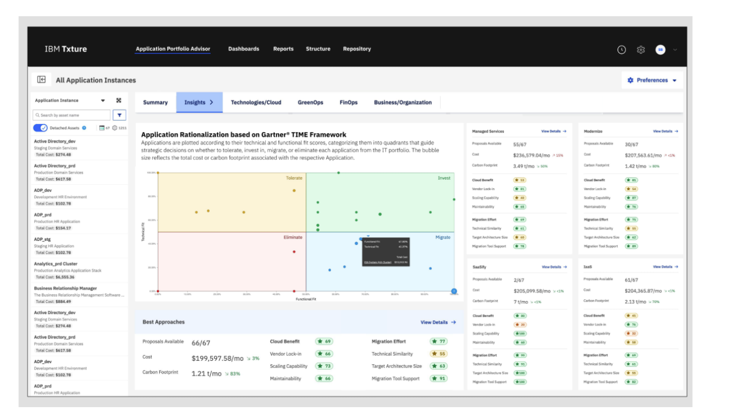Screen dimensions: 743x417
Task: Click the filter funnel button
Action: click(x=120, y=115)
